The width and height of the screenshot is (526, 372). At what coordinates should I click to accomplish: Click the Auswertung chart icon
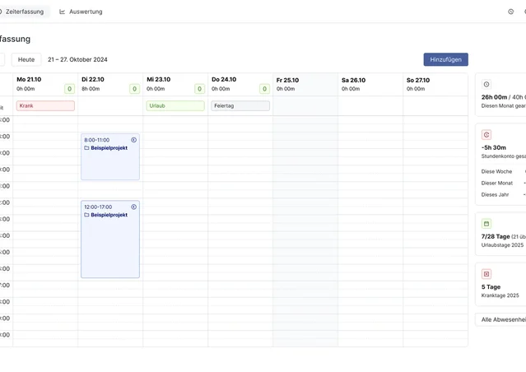pyautogui.click(x=62, y=12)
